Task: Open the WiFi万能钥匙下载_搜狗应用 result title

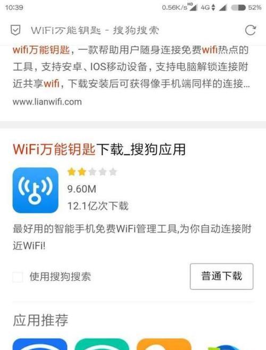Action: 99,149
